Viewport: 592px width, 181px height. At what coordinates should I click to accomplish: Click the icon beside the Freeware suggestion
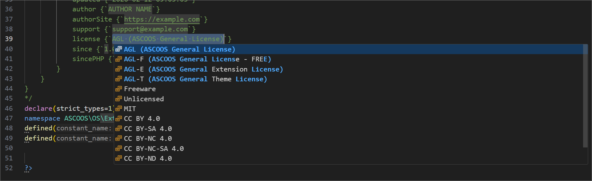[x=119, y=89]
